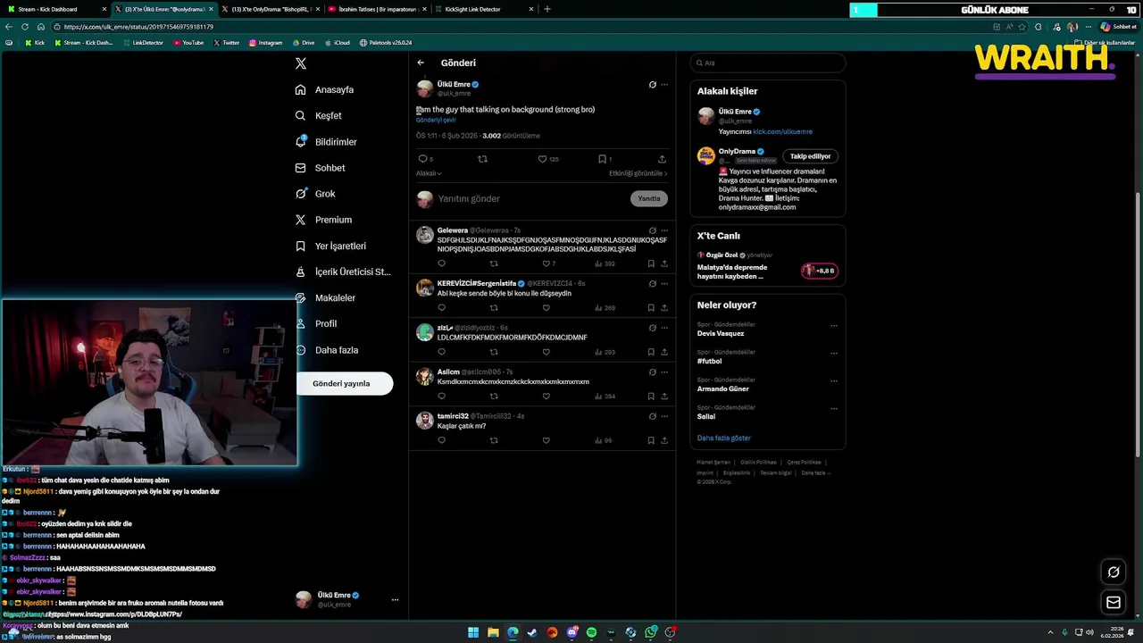Open Keşfet explore page
Viewport: 1143px width, 643px height.
tap(319, 115)
